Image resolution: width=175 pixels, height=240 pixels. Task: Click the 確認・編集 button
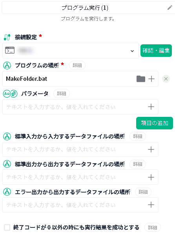(x=156, y=51)
